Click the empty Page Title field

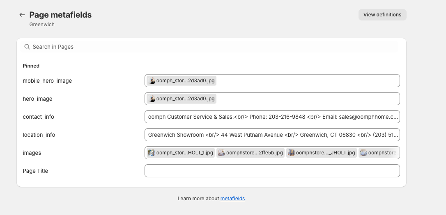(272, 171)
